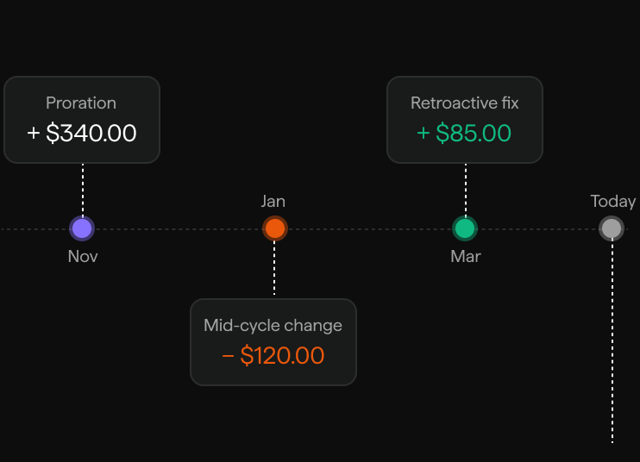Screen dimensions: 640x462
Task: Click the Today label
Action: 613,202
